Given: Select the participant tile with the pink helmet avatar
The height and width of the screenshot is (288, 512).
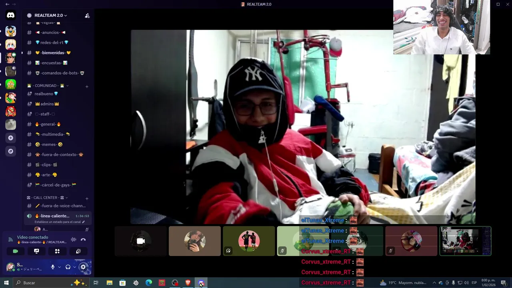Looking at the screenshot, I should pyautogui.click(x=411, y=241).
